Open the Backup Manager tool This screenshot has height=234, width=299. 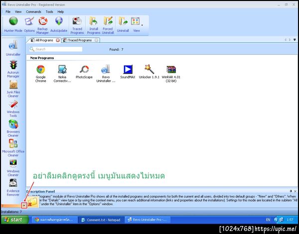click(42, 25)
